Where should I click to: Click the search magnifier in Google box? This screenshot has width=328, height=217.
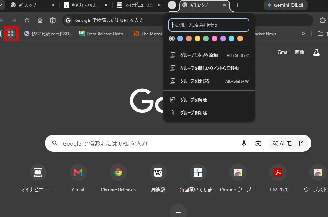tap(55, 143)
